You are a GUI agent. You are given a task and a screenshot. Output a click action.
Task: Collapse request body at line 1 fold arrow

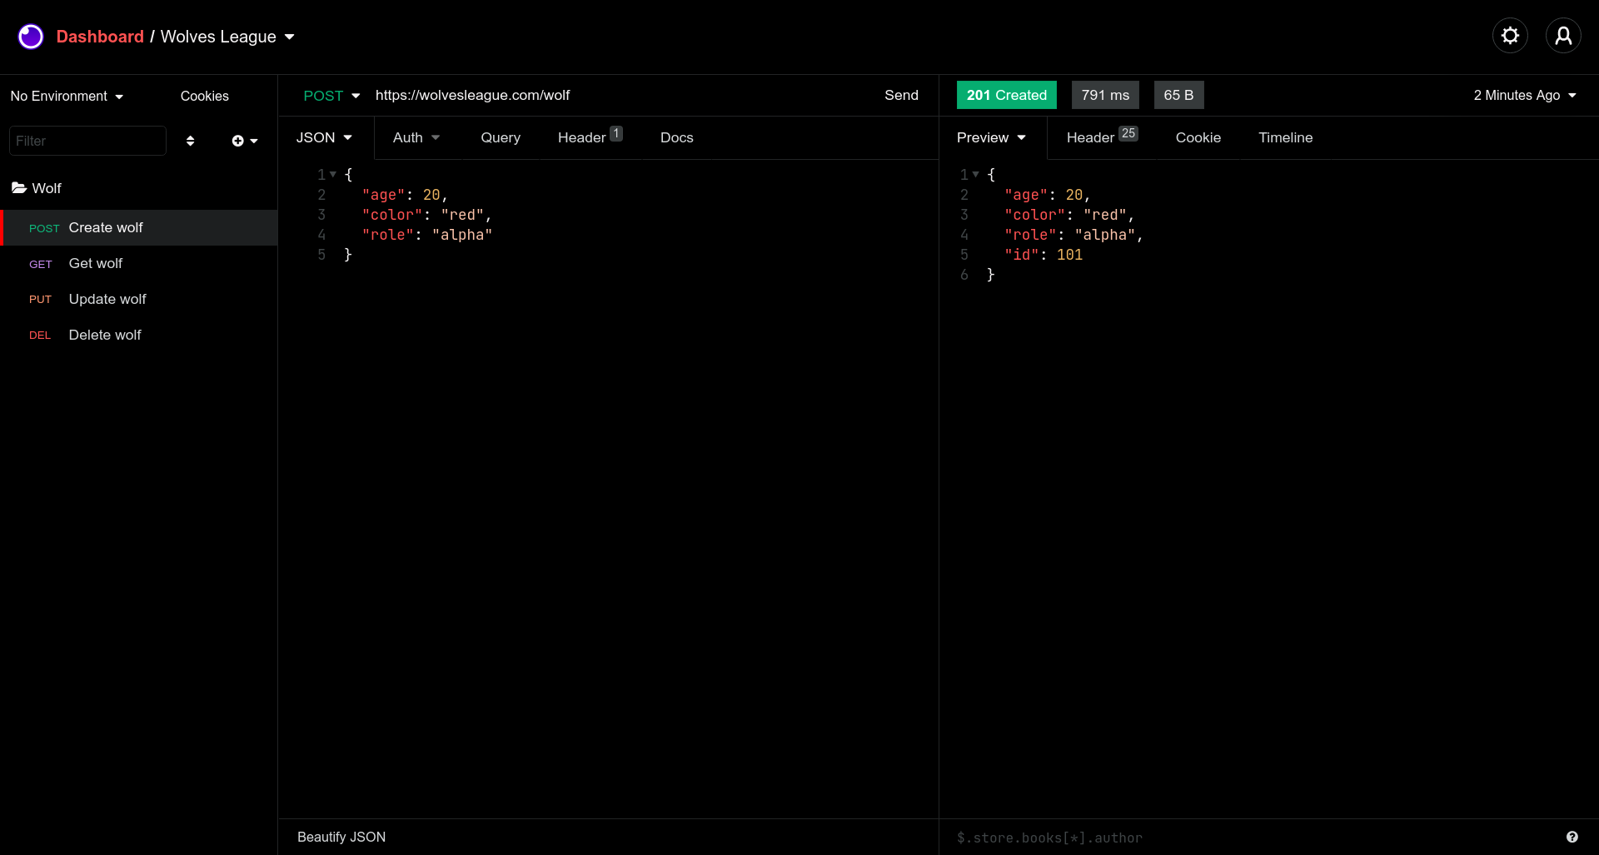click(333, 174)
